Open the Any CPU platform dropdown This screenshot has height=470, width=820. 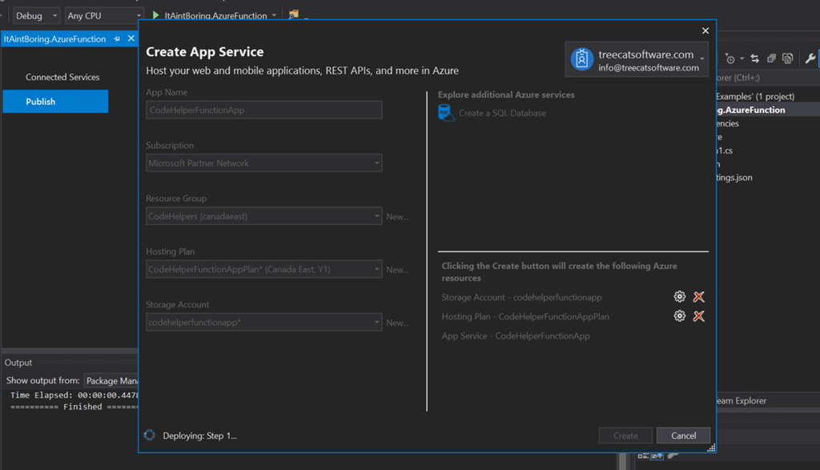103,16
